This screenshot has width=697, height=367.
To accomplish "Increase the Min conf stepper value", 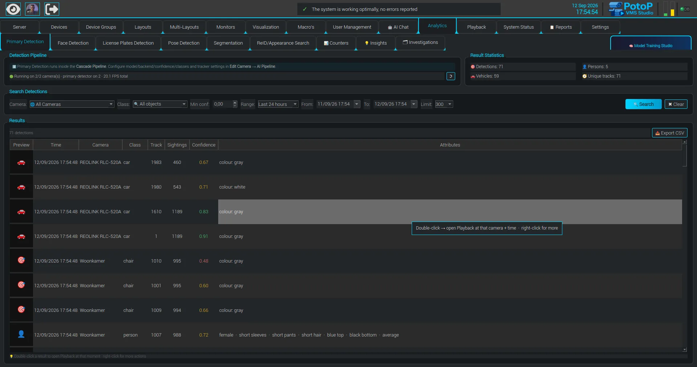I will (235, 102).
